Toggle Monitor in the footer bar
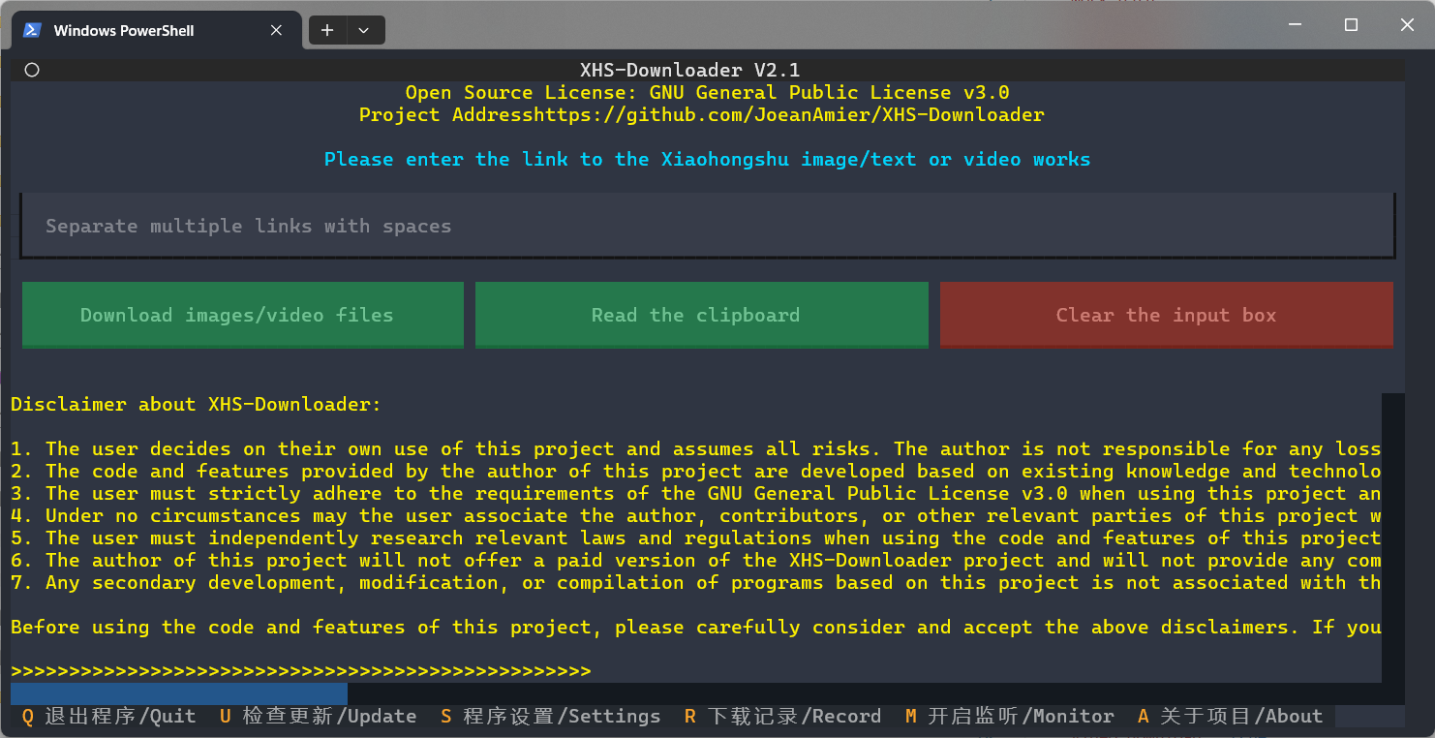 [1010, 716]
